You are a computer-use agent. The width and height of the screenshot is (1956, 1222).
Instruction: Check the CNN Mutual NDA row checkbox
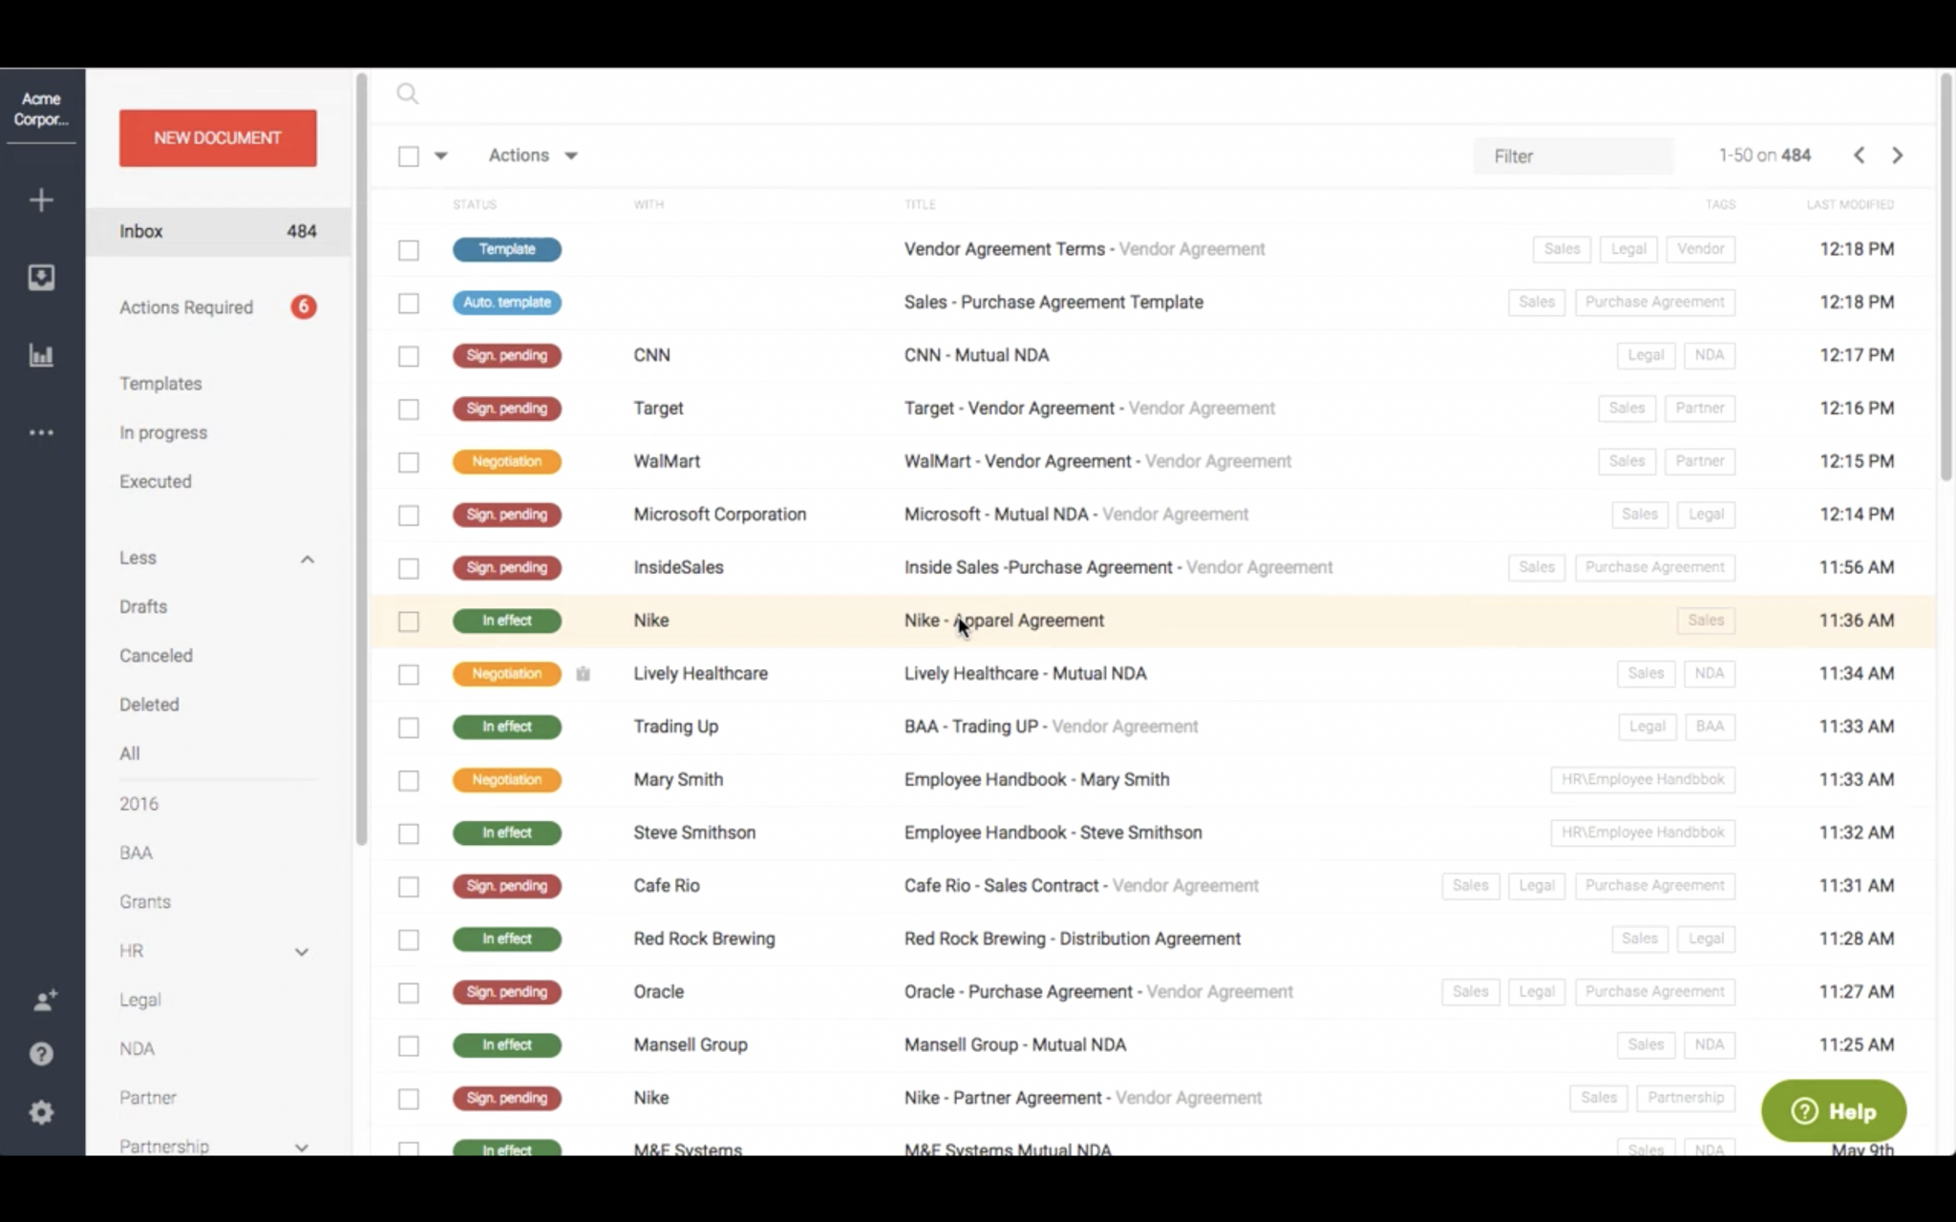[409, 356]
